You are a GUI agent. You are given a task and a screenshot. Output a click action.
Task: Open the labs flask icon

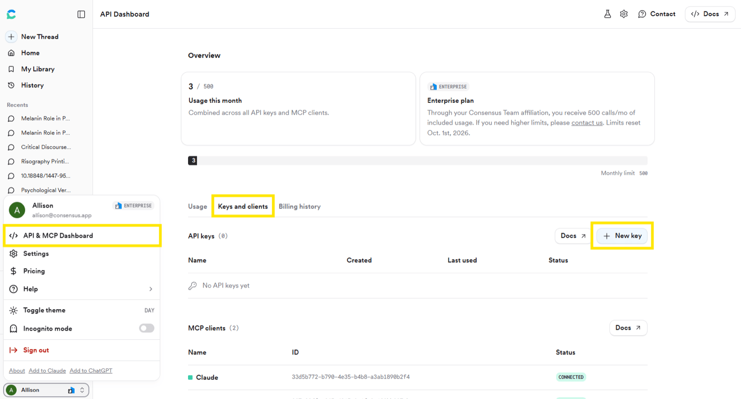[608, 14]
